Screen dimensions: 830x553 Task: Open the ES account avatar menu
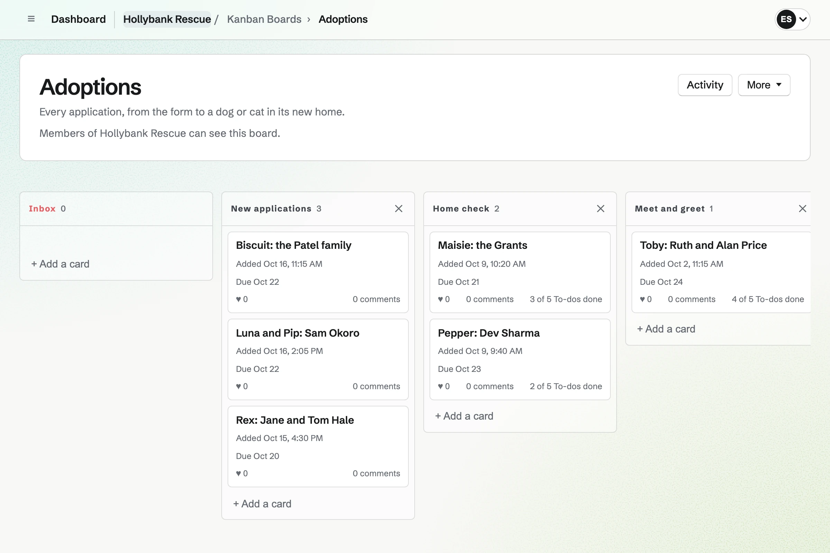tap(792, 19)
